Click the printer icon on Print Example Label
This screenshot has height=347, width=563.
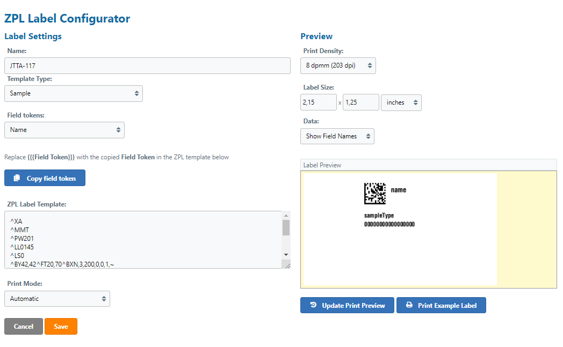tap(409, 305)
